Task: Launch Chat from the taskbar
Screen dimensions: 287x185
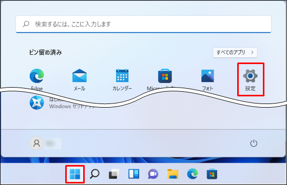Action: click(x=153, y=174)
